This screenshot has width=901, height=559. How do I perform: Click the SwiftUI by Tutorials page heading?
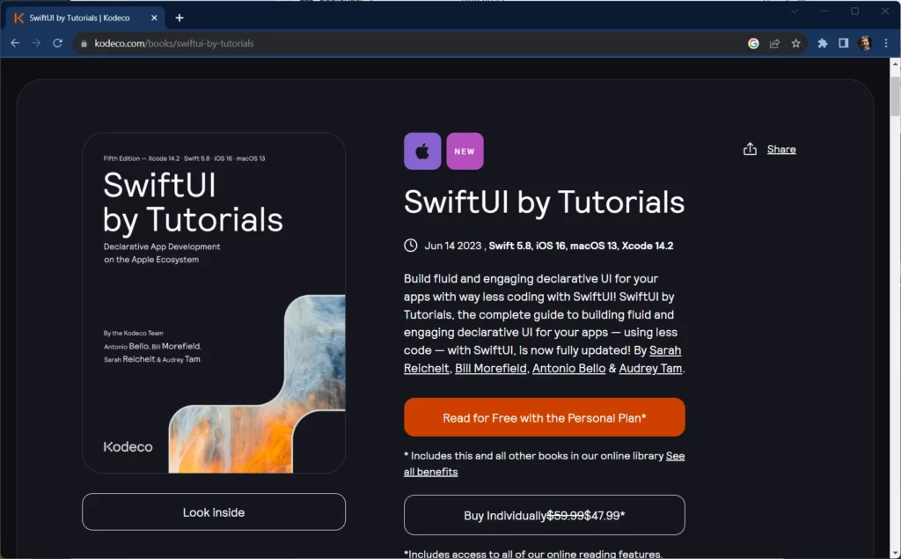(544, 202)
